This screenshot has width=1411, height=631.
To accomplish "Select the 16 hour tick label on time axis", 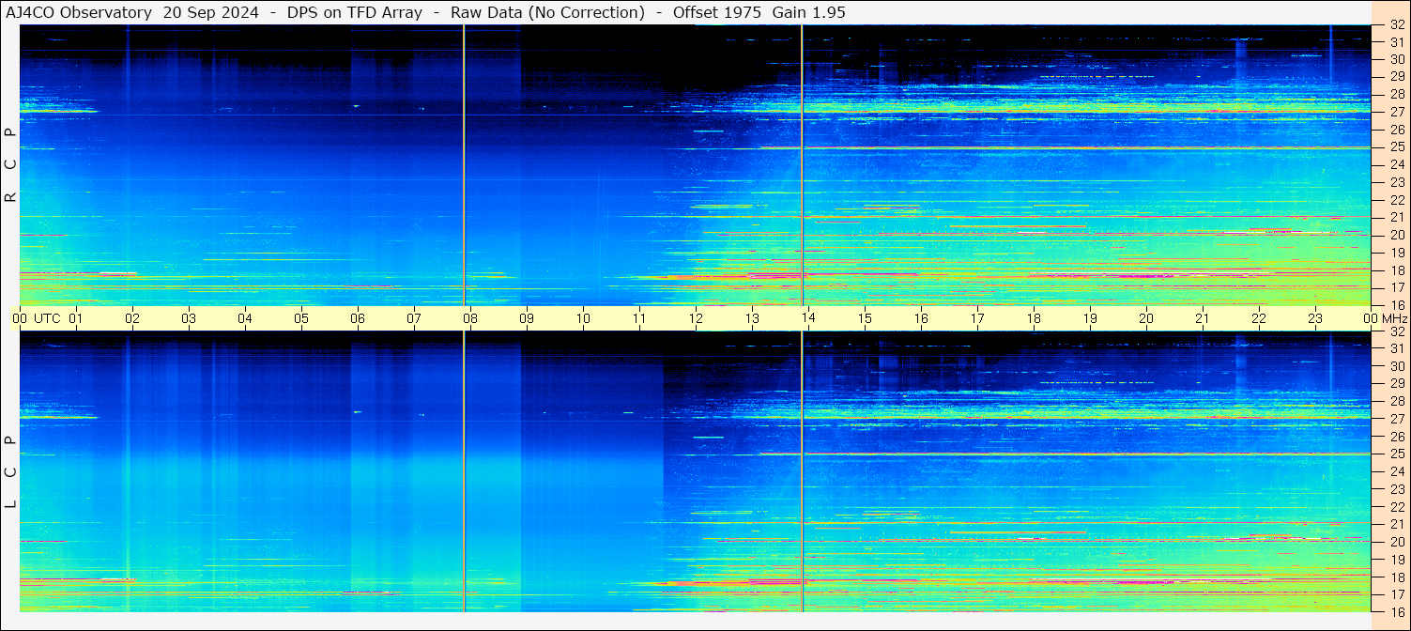I will pos(921,318).
